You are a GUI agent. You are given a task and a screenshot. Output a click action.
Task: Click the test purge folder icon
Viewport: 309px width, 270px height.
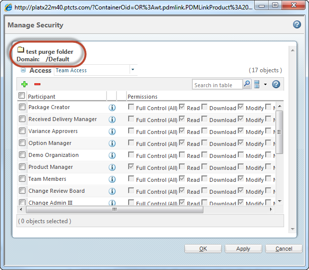[x=20, y=49]
